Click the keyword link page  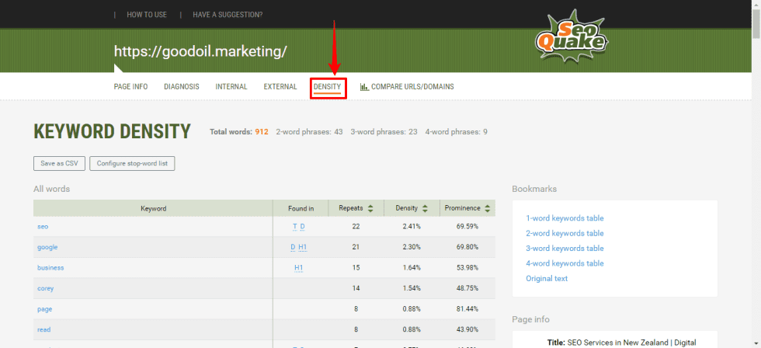click(x=45, y=308)
